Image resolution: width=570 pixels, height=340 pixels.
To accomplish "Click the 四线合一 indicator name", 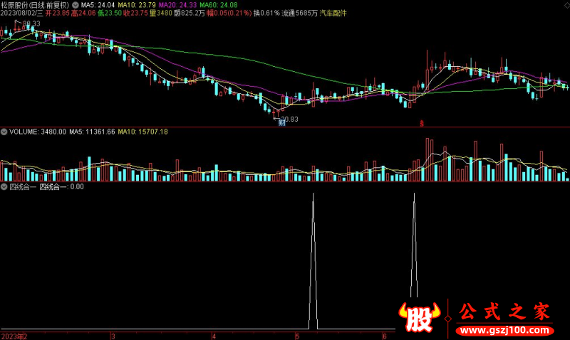I will pos(23,187).
